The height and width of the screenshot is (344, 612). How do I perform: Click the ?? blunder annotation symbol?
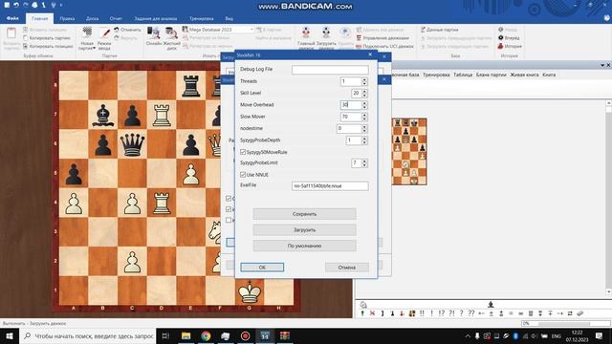(471, 313)
